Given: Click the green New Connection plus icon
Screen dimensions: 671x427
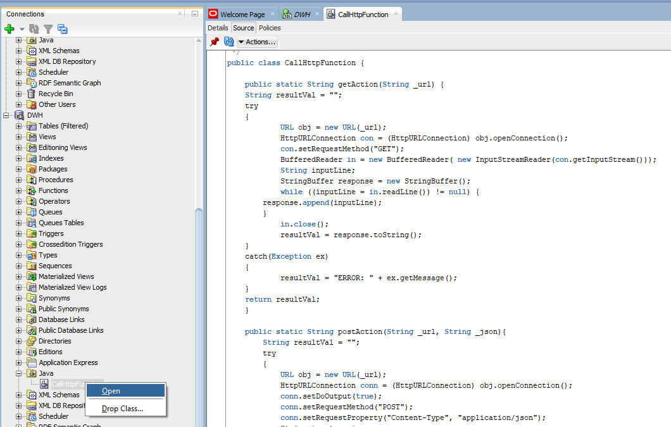Looking at the screenshot, I should pos(9,29).
